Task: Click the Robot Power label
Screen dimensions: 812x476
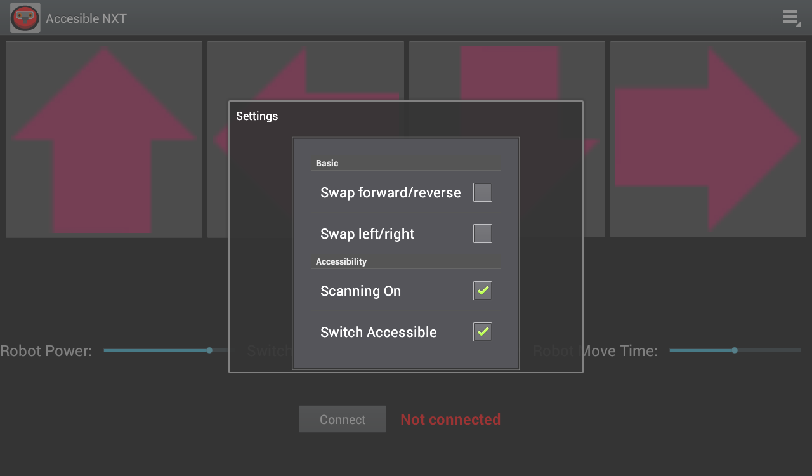Action: pyautogui.click(x=46, y=351)
